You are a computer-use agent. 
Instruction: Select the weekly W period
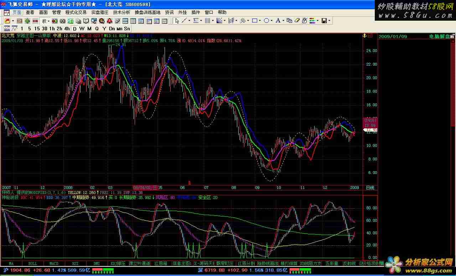pyautogui.click(x=82, y=29)
